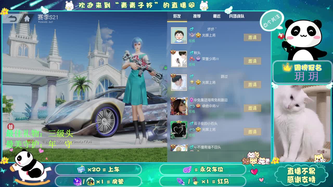Click the male gender icon beside 路过

tap(191, 76)
